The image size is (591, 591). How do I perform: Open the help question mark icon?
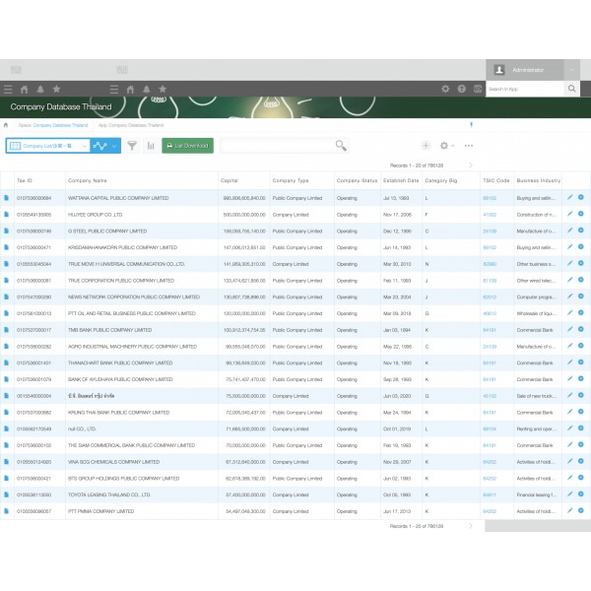pos(461,89)
